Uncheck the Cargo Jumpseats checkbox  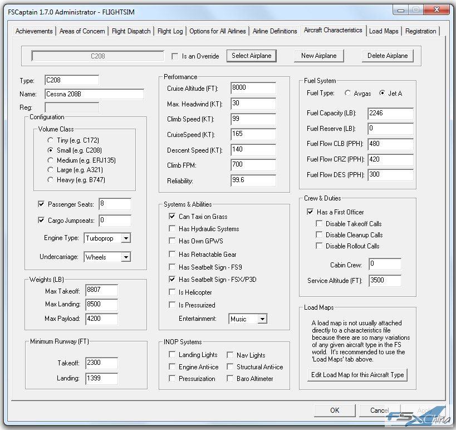[x=41, y=220]
